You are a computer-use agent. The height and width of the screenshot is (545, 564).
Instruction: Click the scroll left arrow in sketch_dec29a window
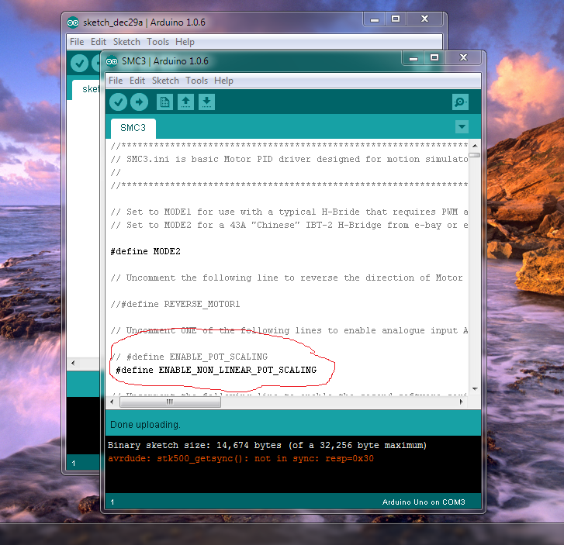(73, 363)
